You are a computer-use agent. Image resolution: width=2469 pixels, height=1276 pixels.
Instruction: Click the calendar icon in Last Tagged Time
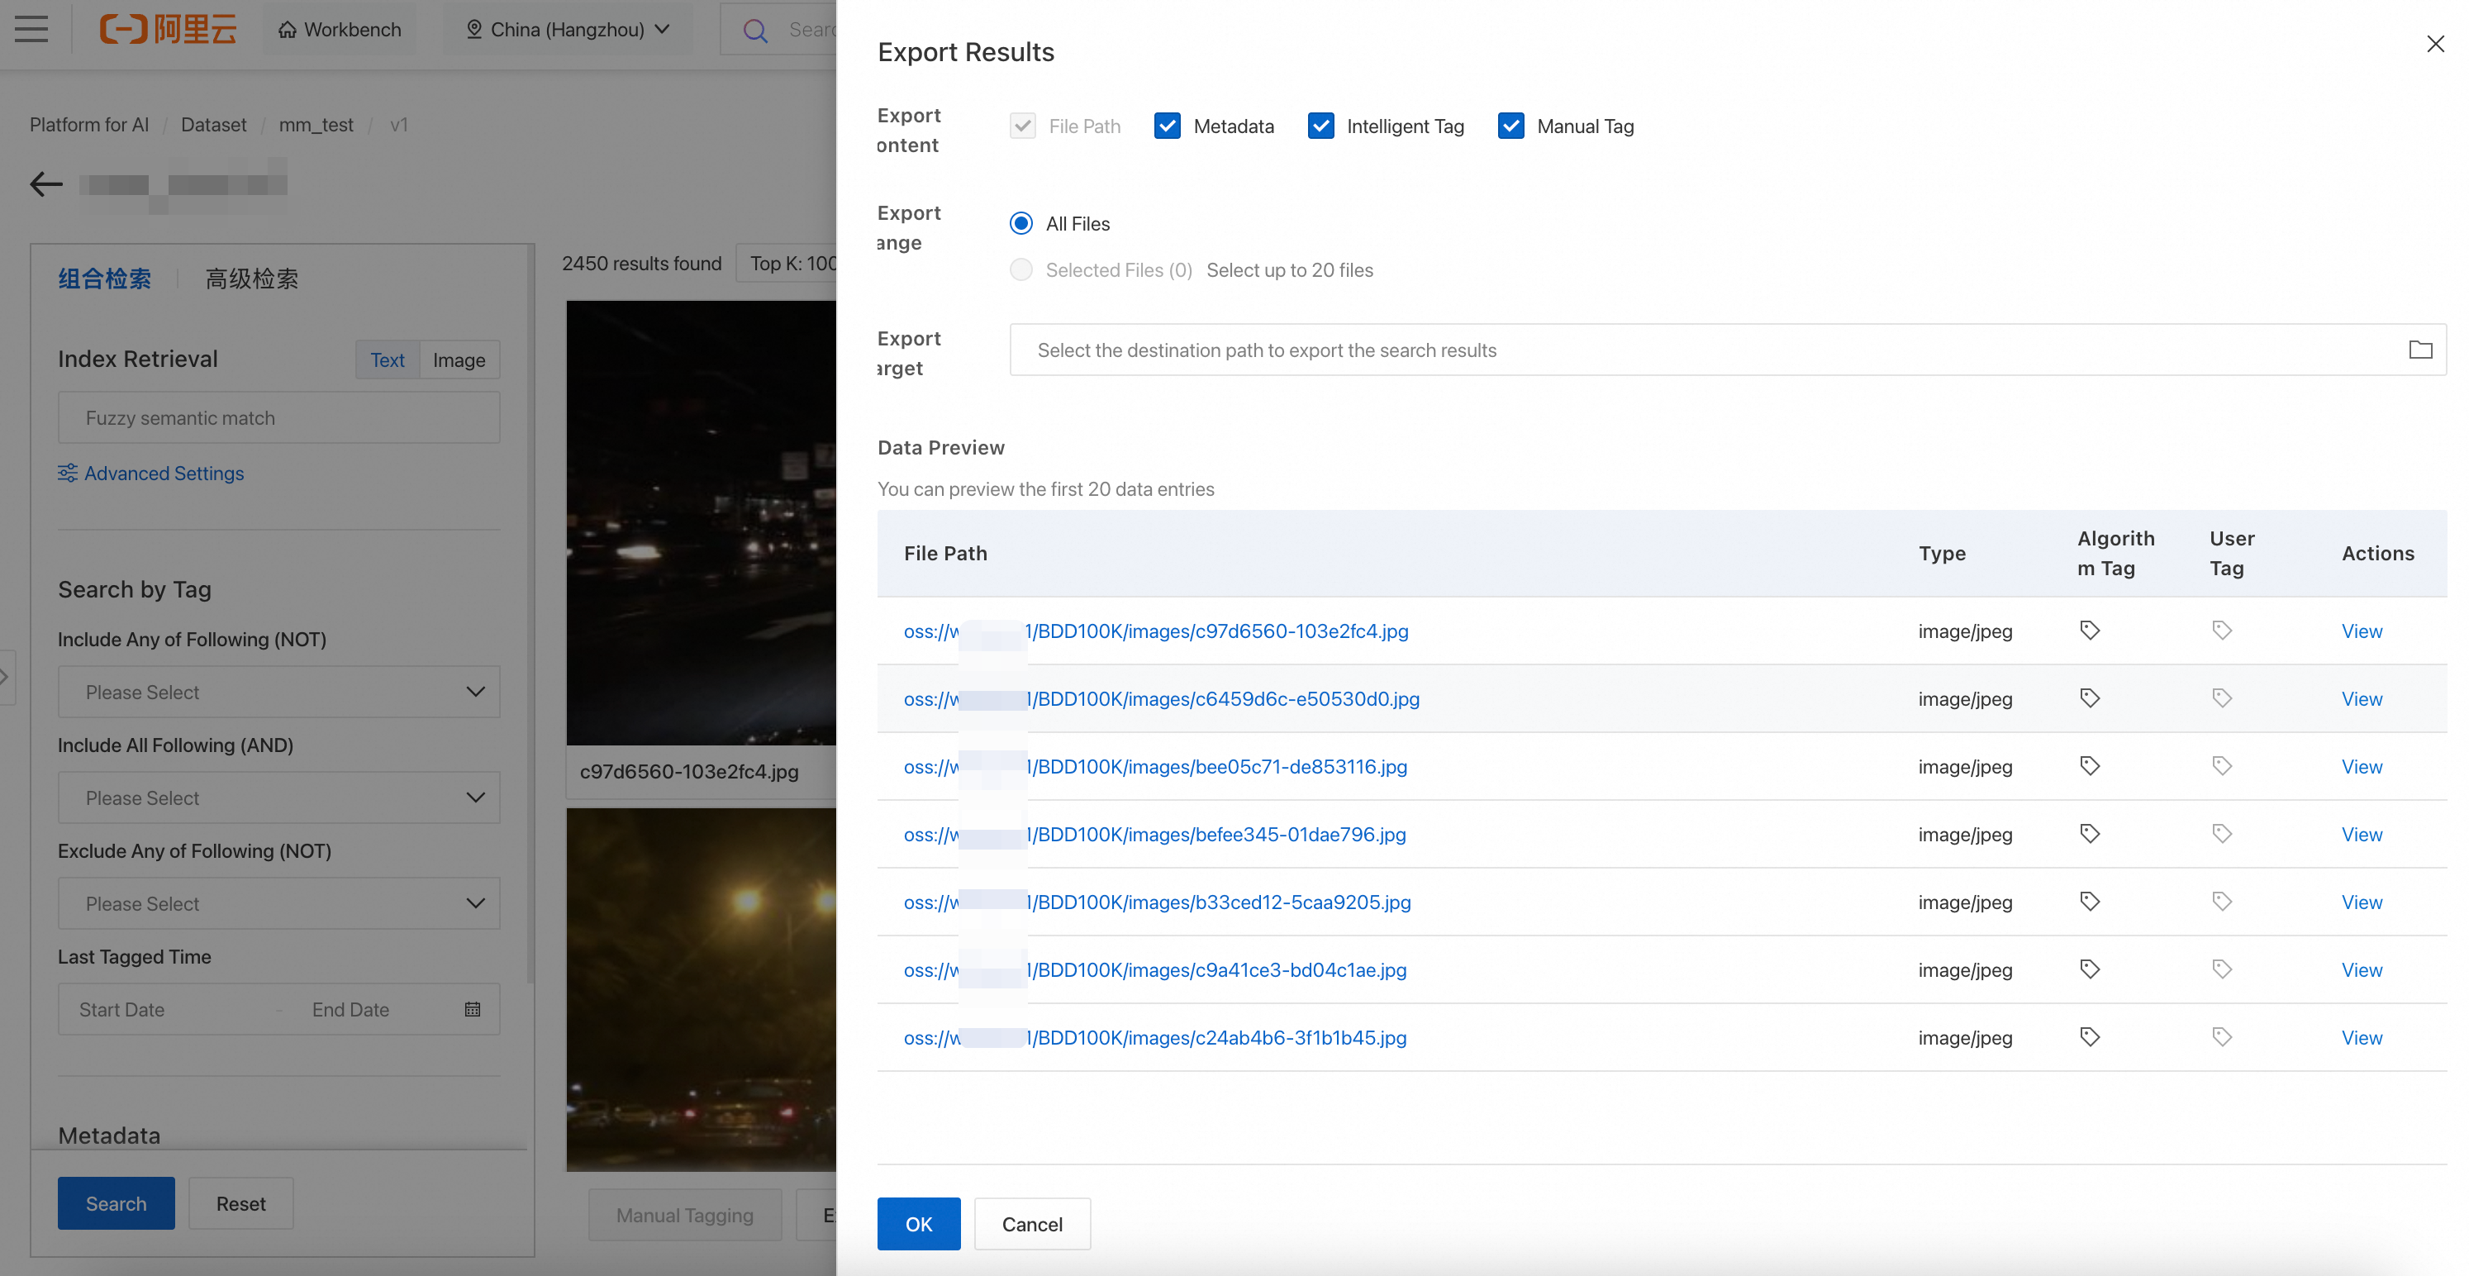pyautogui.click(x=473, y=1010)
